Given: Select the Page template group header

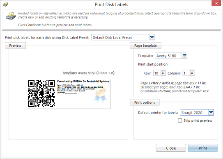Looking at the screenshot, I should (x=145, y=45).
